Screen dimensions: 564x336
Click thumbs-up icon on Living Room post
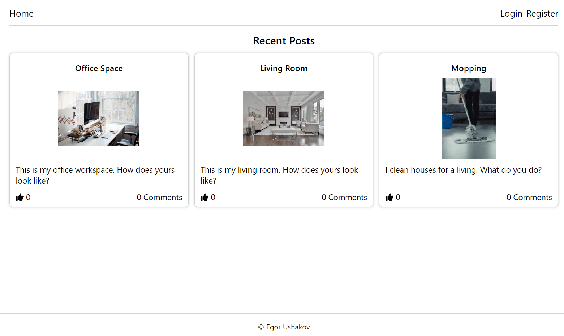[x=204, y=197]
